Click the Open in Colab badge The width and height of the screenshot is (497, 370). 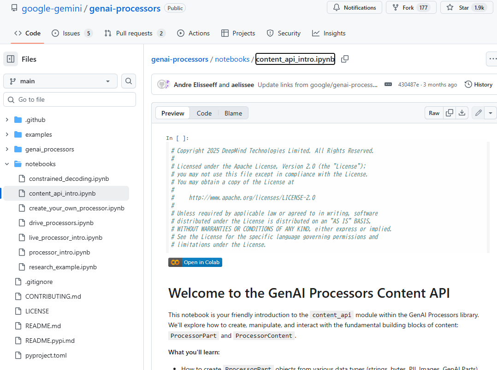click(x=195, y=262)
